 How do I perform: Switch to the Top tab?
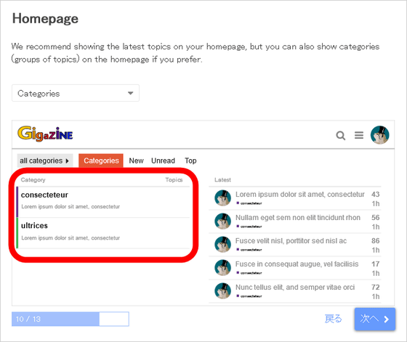[190, 160]
